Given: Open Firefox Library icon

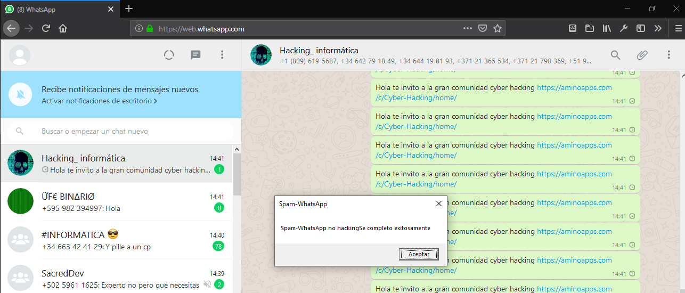Looking at the screenshot, I should coord(607,29).
